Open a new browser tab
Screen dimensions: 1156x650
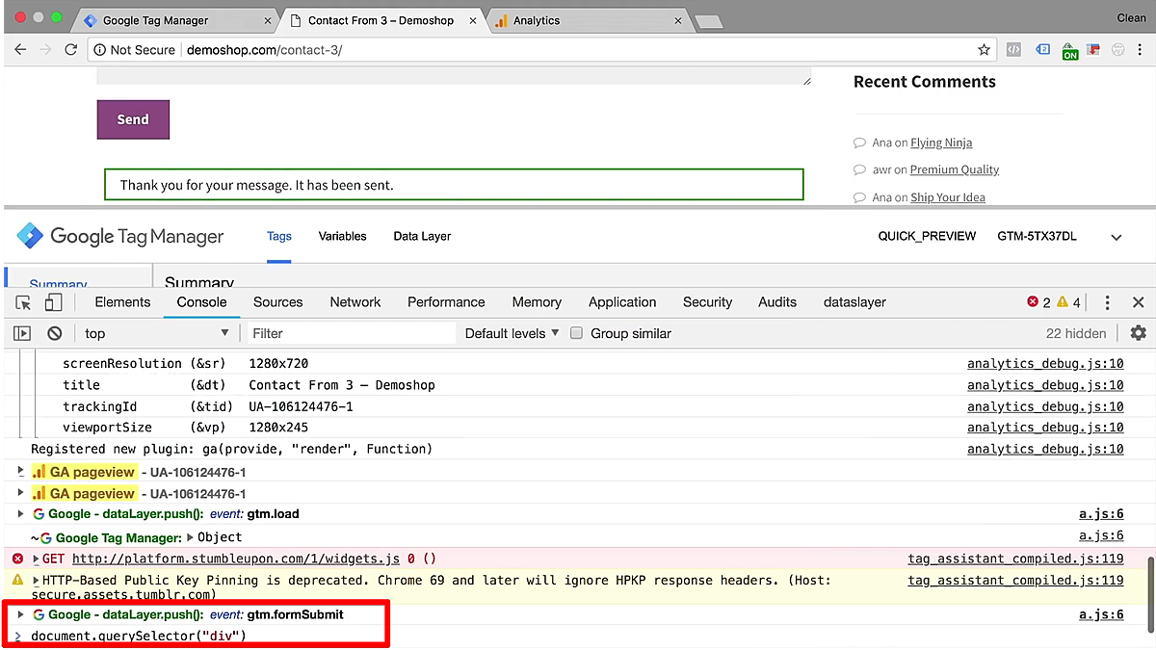coord(708,21)
